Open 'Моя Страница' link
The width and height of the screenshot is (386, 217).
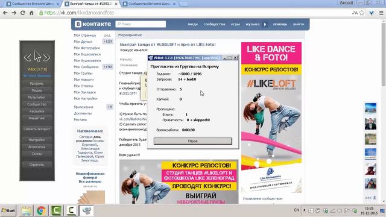point(85,35)
